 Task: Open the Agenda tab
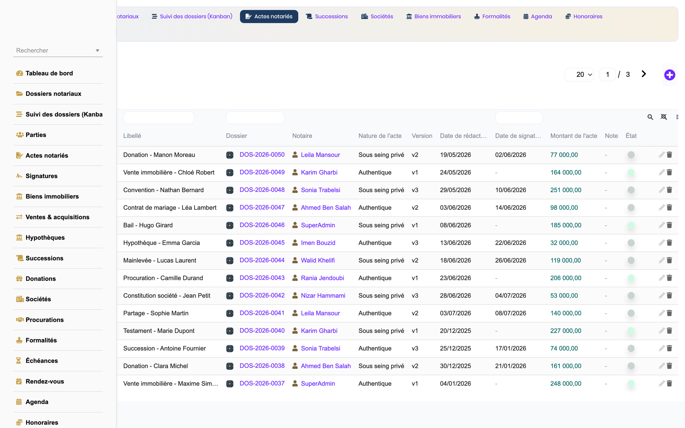538,17
